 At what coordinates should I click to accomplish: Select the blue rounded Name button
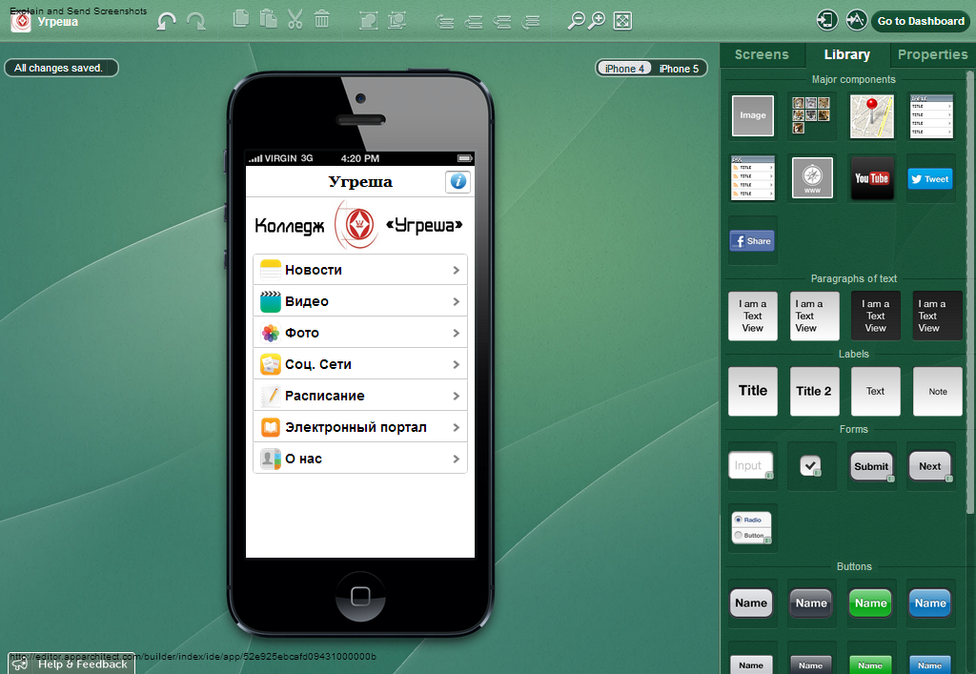(x=930, y=603)
